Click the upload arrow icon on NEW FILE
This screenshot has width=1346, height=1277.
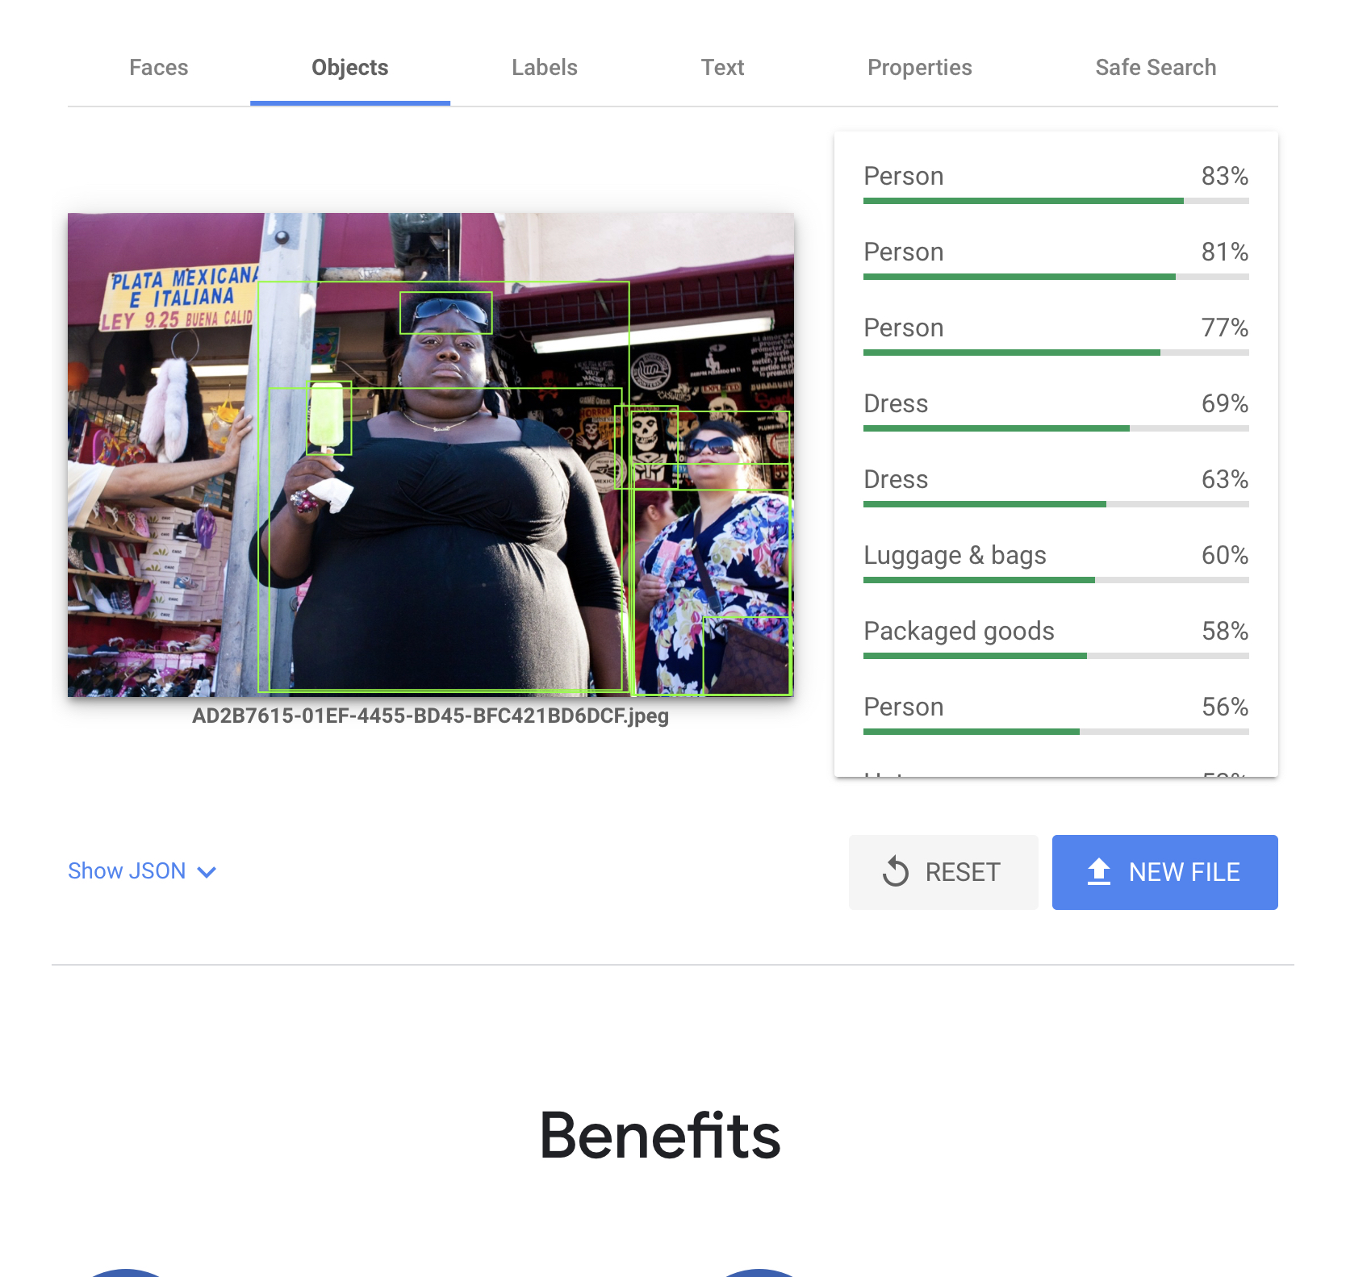[1099, 871]
